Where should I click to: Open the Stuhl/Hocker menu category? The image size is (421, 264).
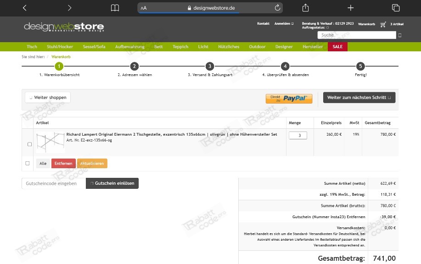click(60, 47)
